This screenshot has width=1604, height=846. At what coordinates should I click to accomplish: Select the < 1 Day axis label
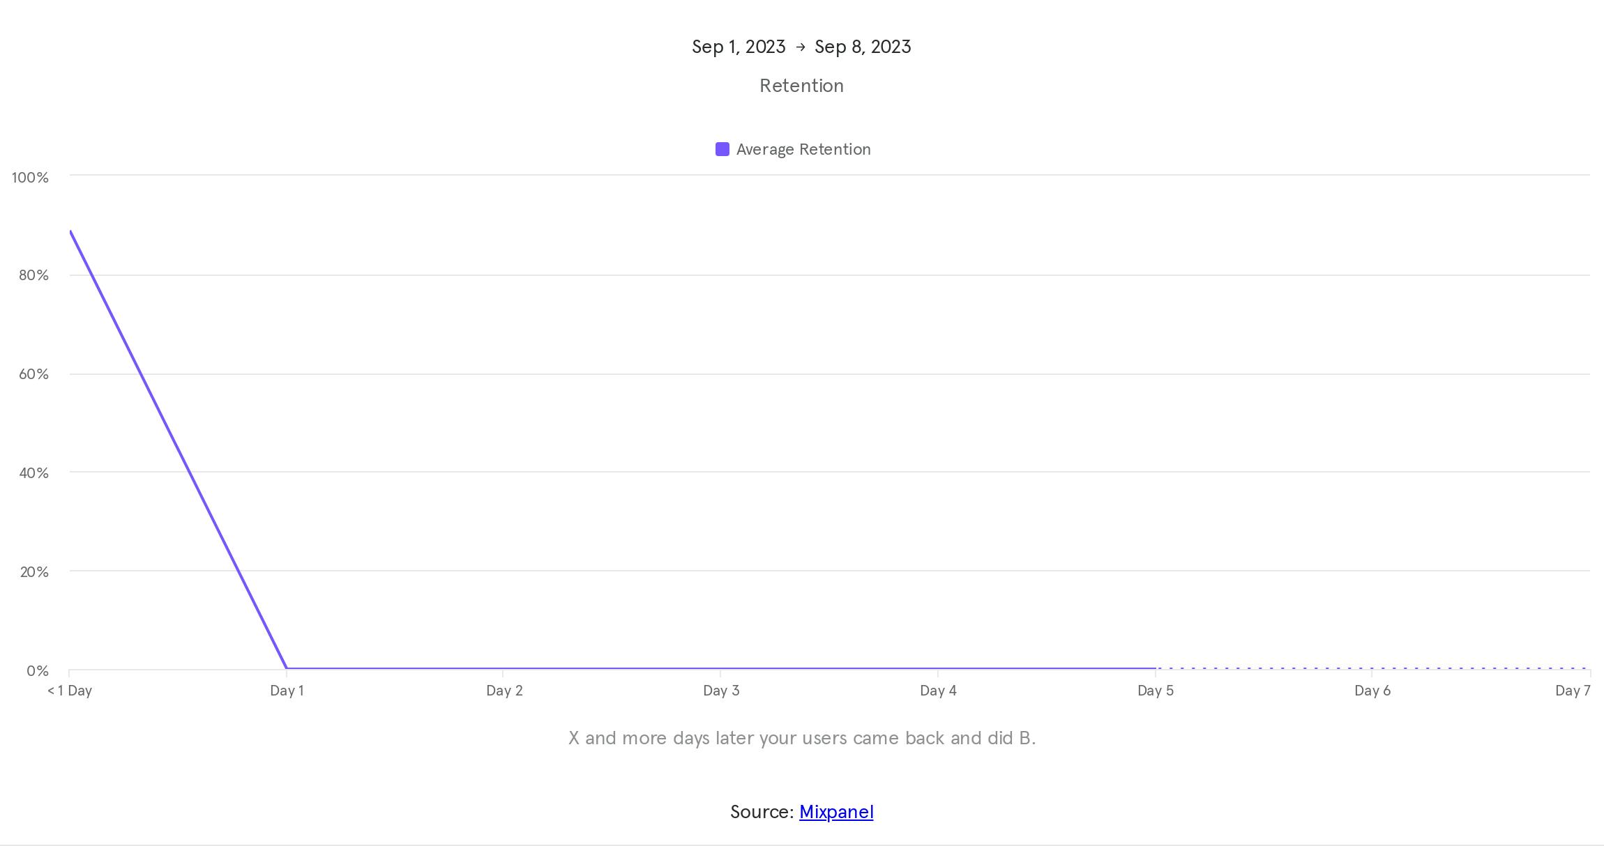pos(70,691)
